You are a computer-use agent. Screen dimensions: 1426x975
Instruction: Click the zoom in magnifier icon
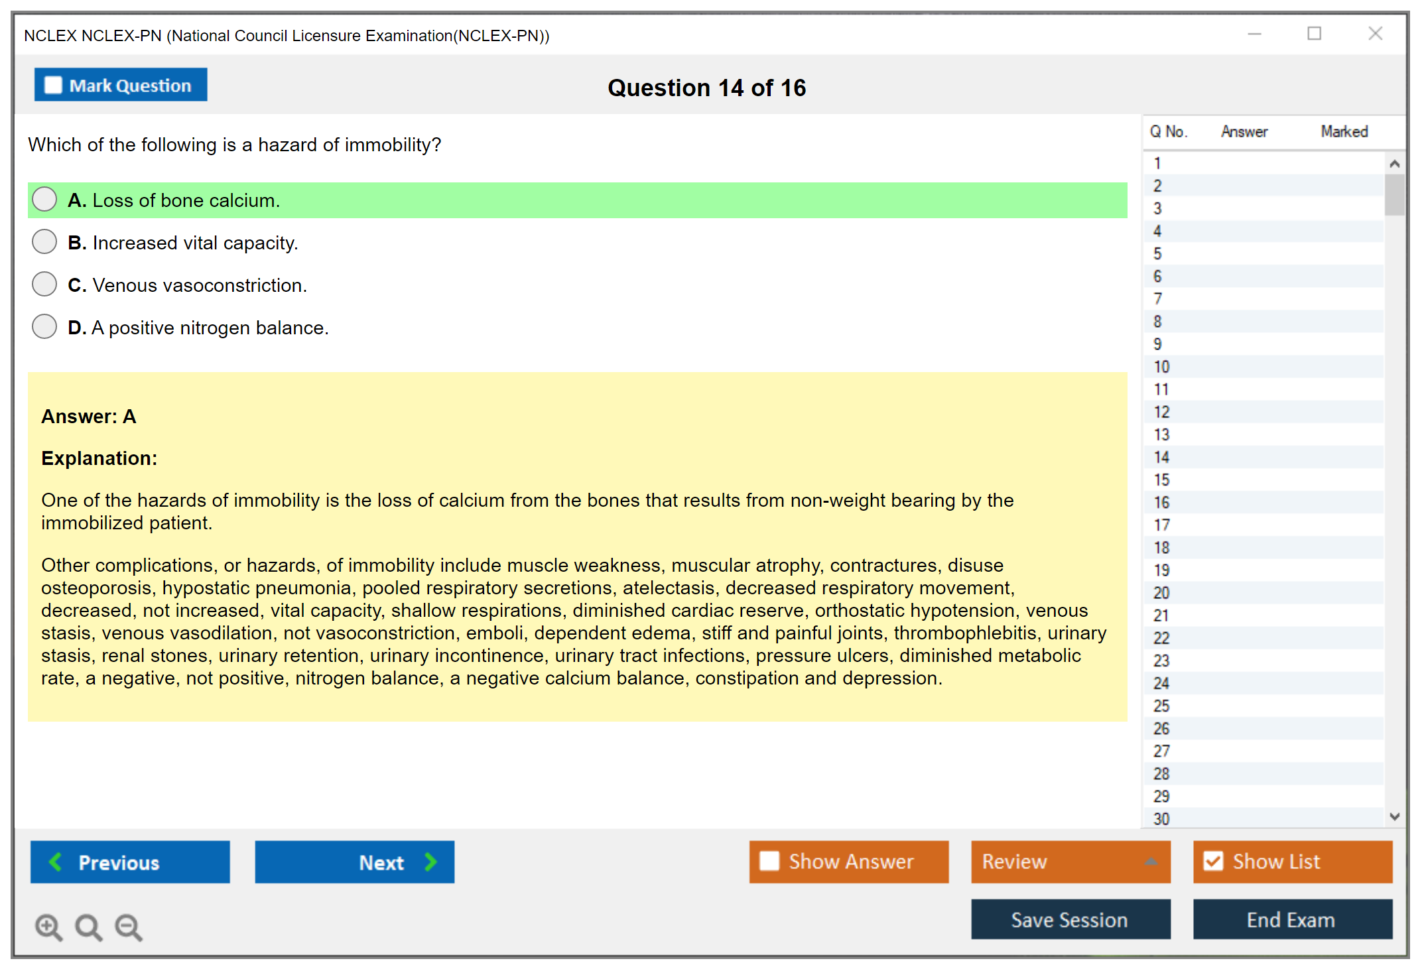point(48,927)
